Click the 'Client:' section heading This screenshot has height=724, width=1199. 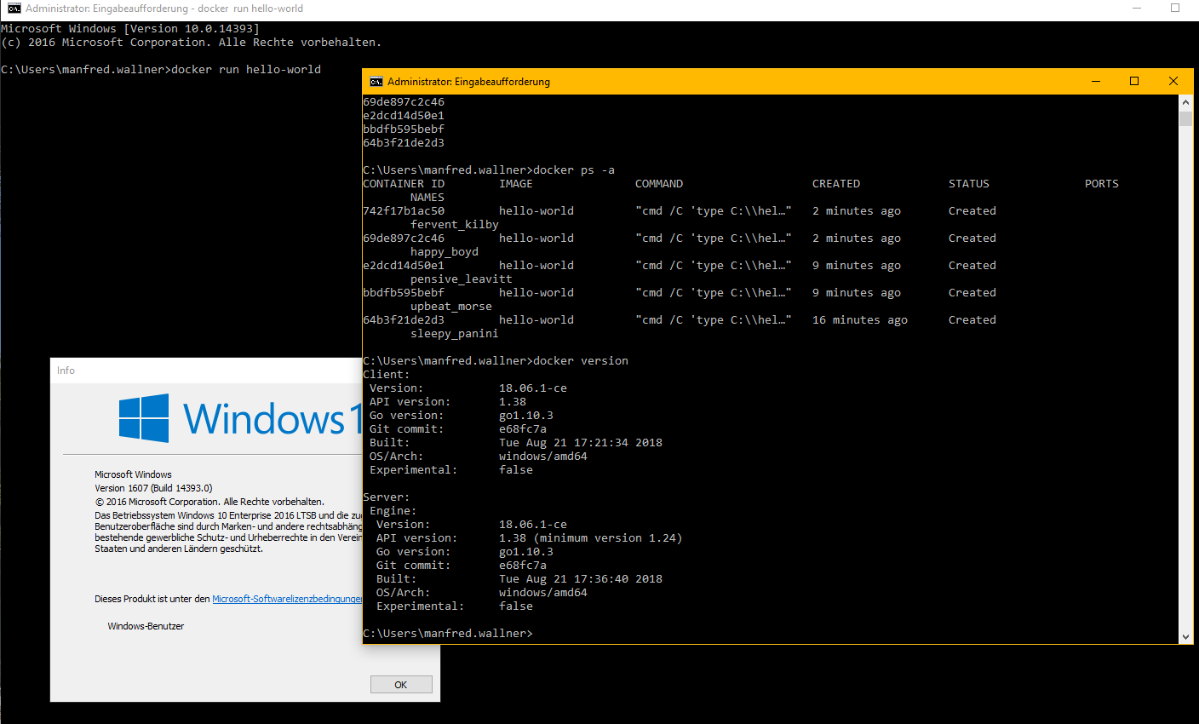[x=387, y=375]
